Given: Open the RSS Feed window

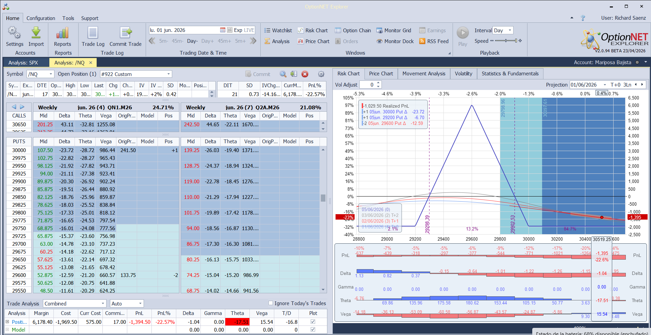Looking at the screenshot, I should point(434,41).
